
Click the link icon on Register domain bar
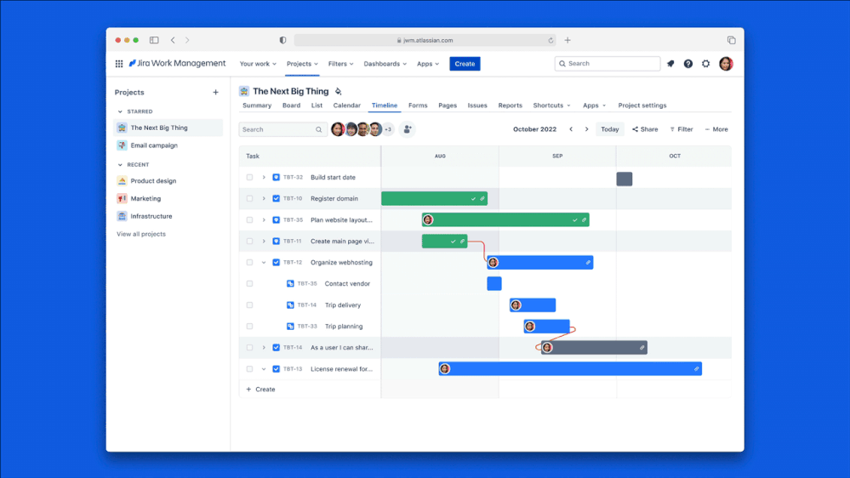click(x=482, y=198)
